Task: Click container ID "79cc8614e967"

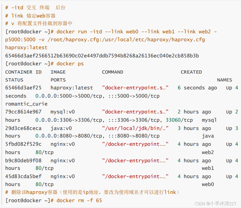Action: 23,112
